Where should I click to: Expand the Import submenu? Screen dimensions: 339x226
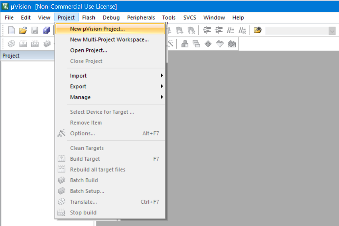coord(110,76)
